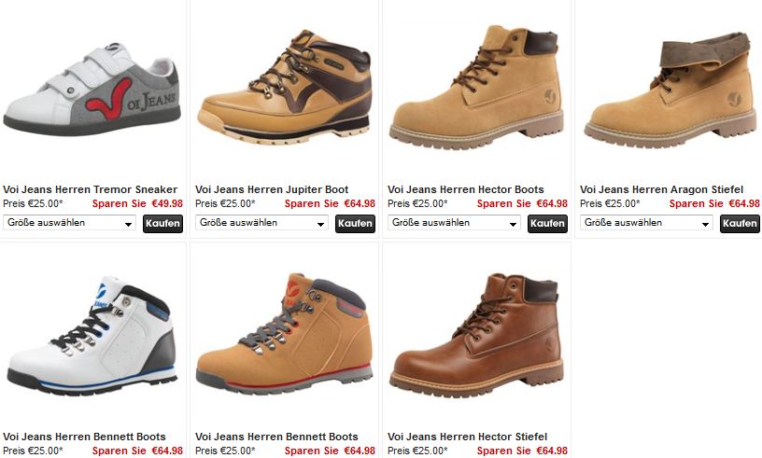Buy the Hector Boots with Kaufen
The height and width of the screenshot is (458, 762).
tap(547, 224)
